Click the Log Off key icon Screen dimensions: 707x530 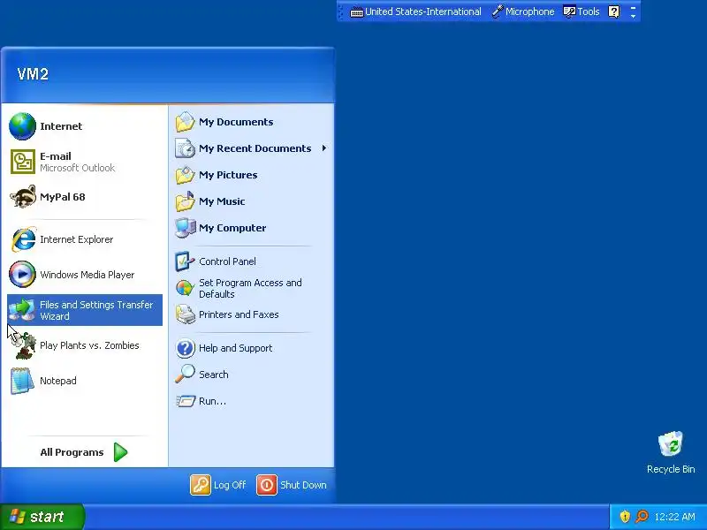(201, 485)
